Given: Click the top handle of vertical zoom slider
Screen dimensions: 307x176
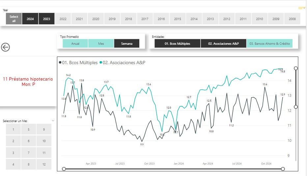Looking at the screenshot, I should 296,68.
